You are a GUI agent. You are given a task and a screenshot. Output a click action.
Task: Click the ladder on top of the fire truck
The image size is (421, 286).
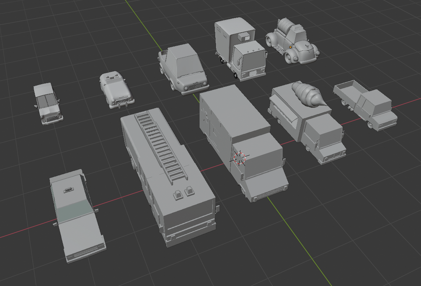click(x=160, y=147)
